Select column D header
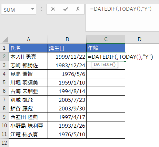 click(x=139, y=39)
